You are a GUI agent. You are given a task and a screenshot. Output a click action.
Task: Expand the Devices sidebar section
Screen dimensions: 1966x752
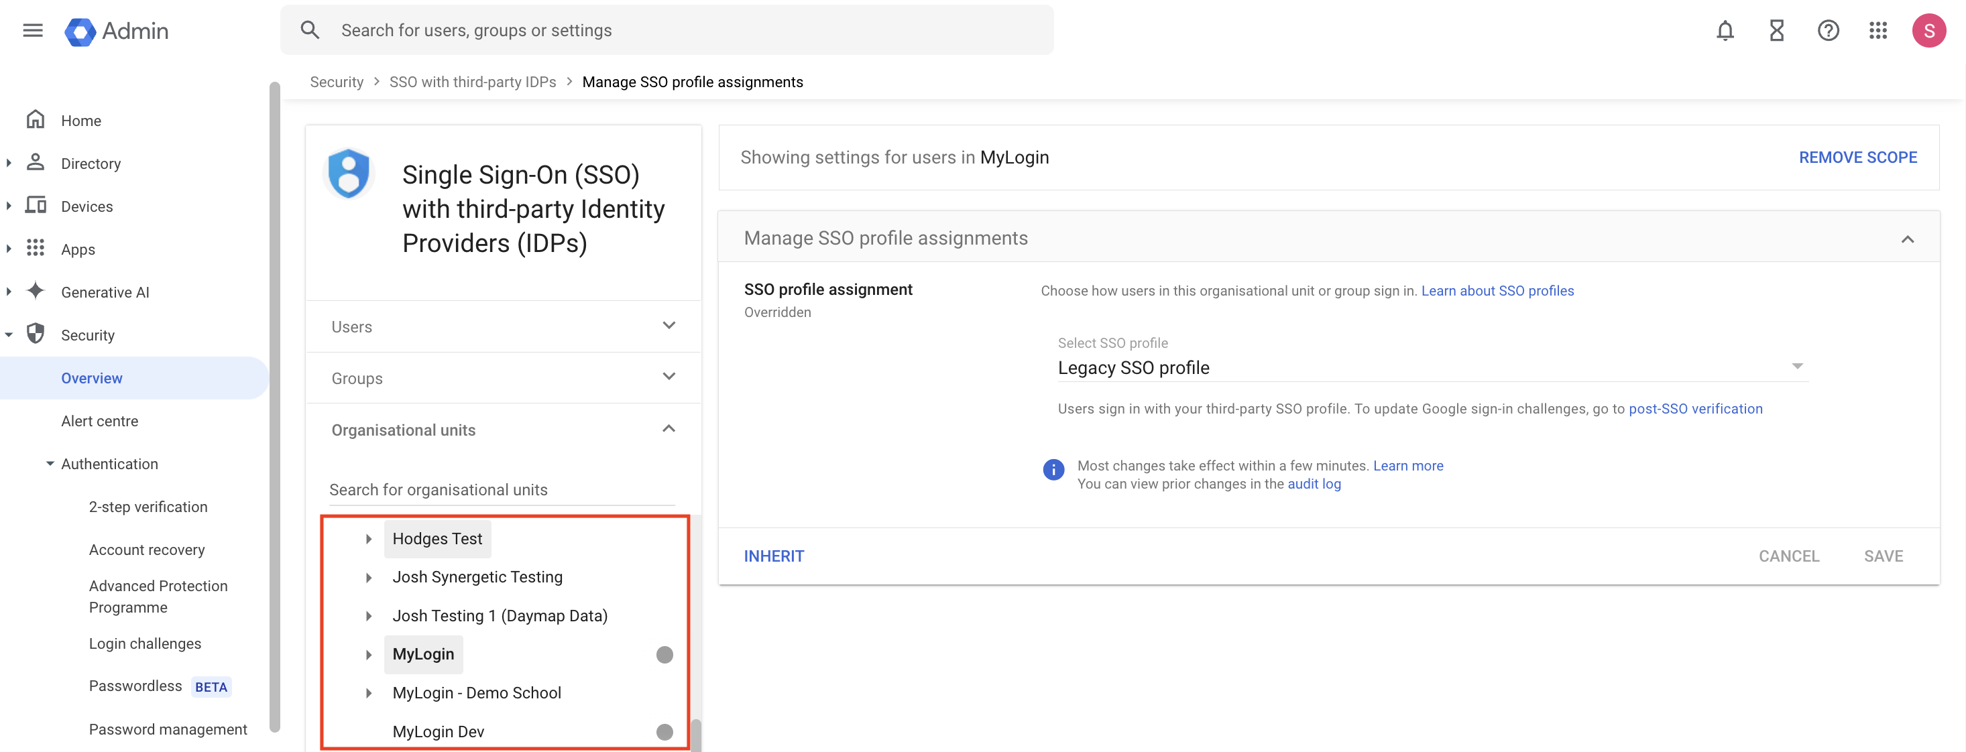[9, 206]
